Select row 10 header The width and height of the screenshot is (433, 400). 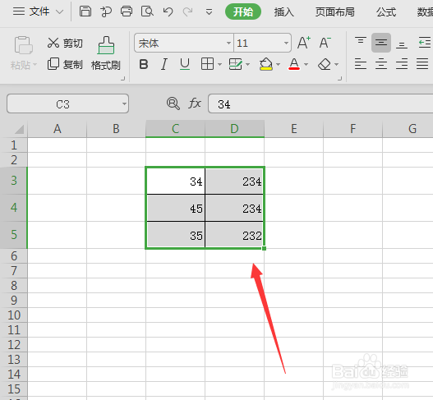tap(14, 315)
